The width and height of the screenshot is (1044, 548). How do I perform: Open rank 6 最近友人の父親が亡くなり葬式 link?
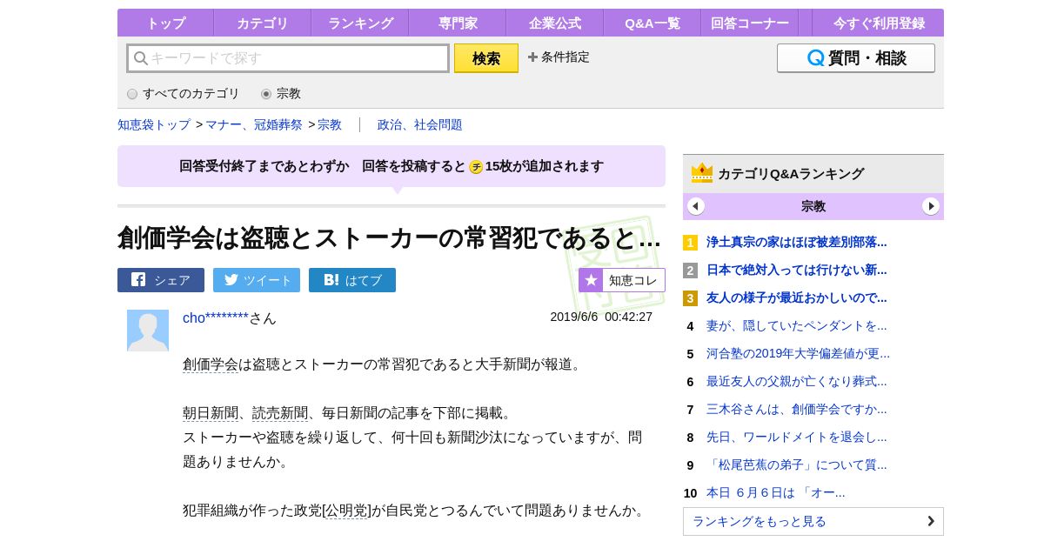point(797,382)
